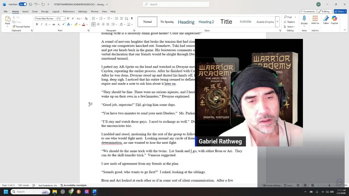The image size is (349, 196).
Task: Toggle show paragraph marks
Action: point(132,19)
